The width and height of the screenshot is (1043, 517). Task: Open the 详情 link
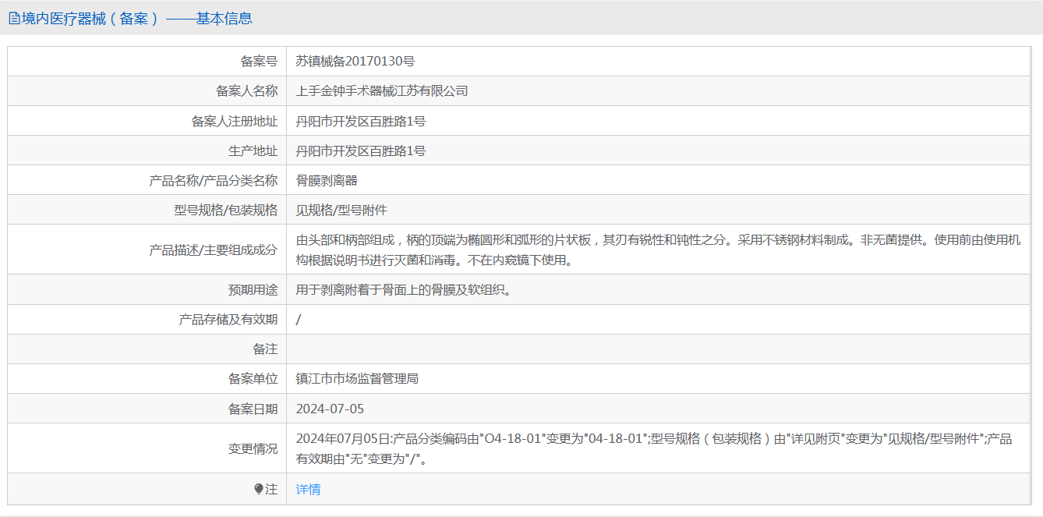click(x=308, y=489)
